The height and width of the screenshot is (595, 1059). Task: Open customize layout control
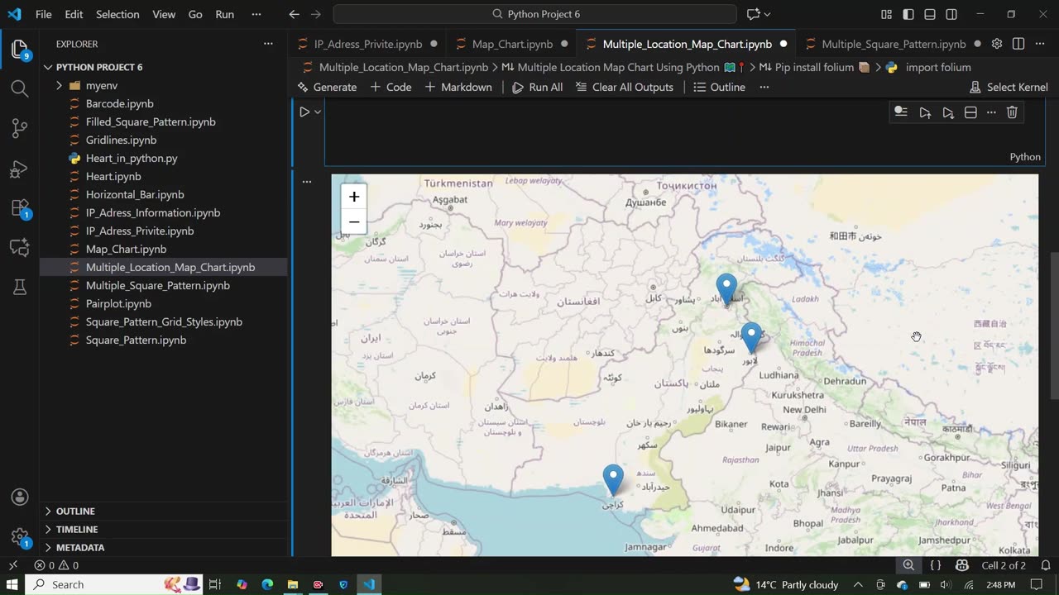click(887, 14)
